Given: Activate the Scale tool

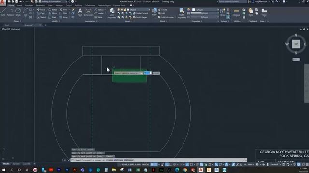Looking at the screenshot, I should tap(53, 17).
